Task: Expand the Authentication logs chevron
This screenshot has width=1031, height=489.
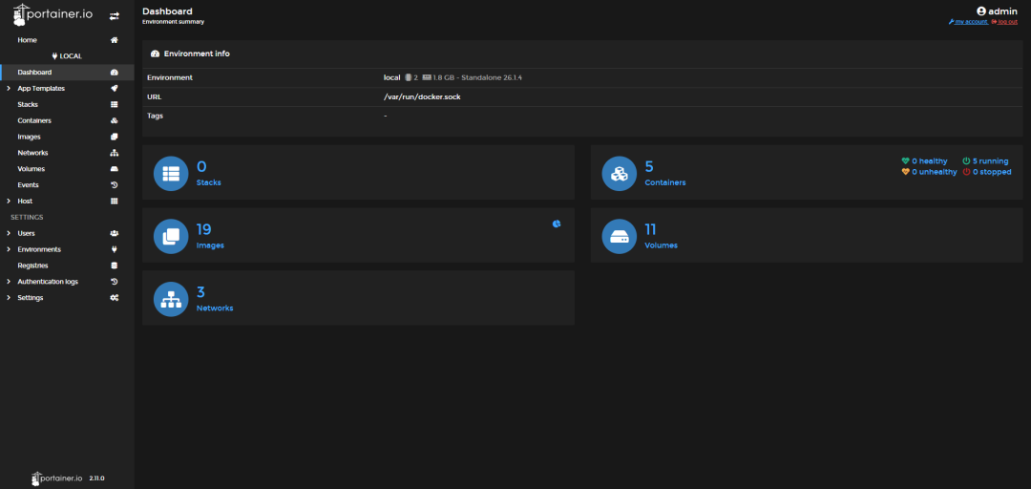Action: point(9,282)
